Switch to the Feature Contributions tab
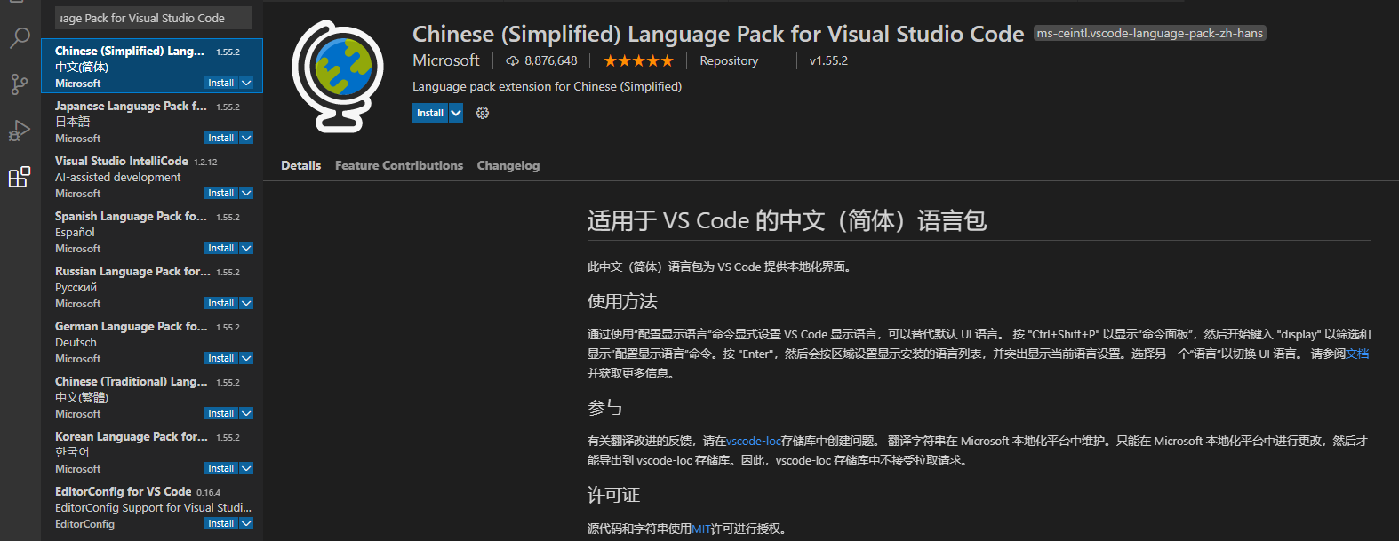Screen dimensions: 1399x541 click(x=399, y=165)
